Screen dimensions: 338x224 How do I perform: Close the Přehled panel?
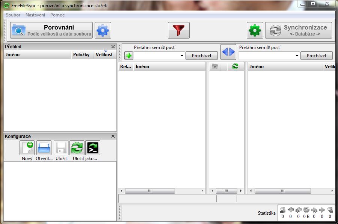pos(113,47)
